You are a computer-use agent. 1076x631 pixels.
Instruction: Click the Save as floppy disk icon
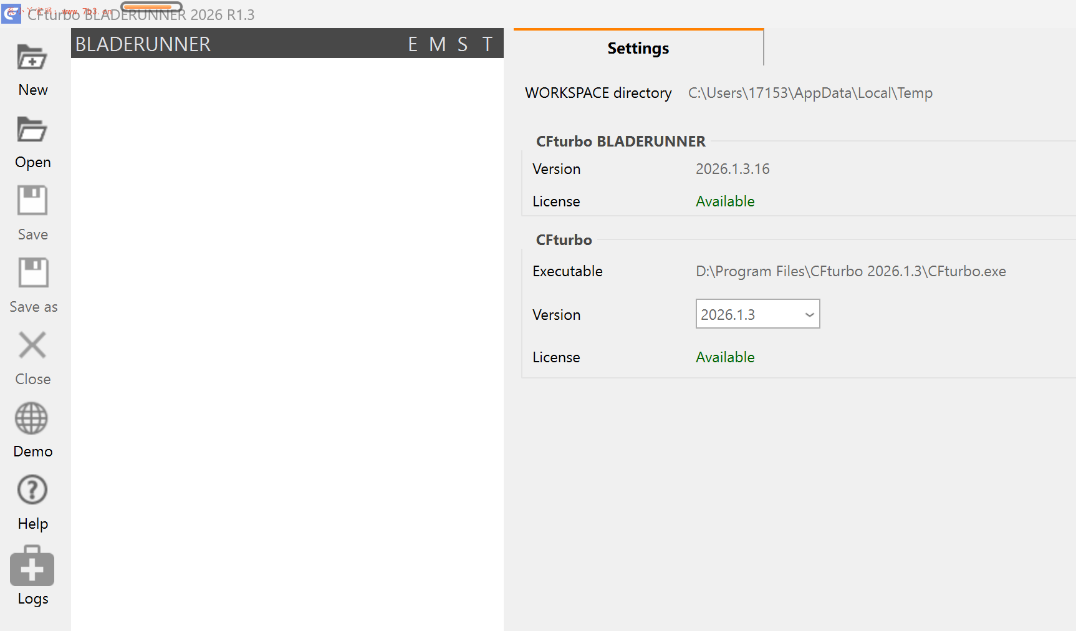tap(33, 273)
